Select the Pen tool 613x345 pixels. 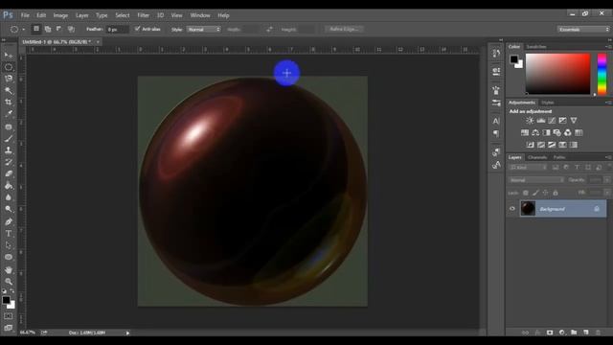click(9, 221)
